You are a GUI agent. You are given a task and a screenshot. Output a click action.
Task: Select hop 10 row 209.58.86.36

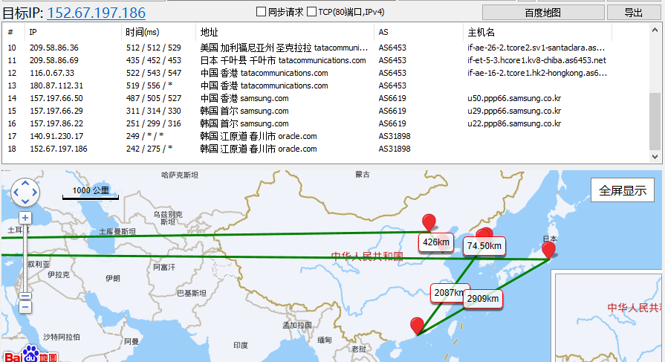point(325,48)
